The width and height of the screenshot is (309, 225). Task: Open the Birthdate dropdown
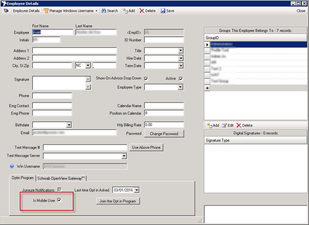[x=69, y=125]
